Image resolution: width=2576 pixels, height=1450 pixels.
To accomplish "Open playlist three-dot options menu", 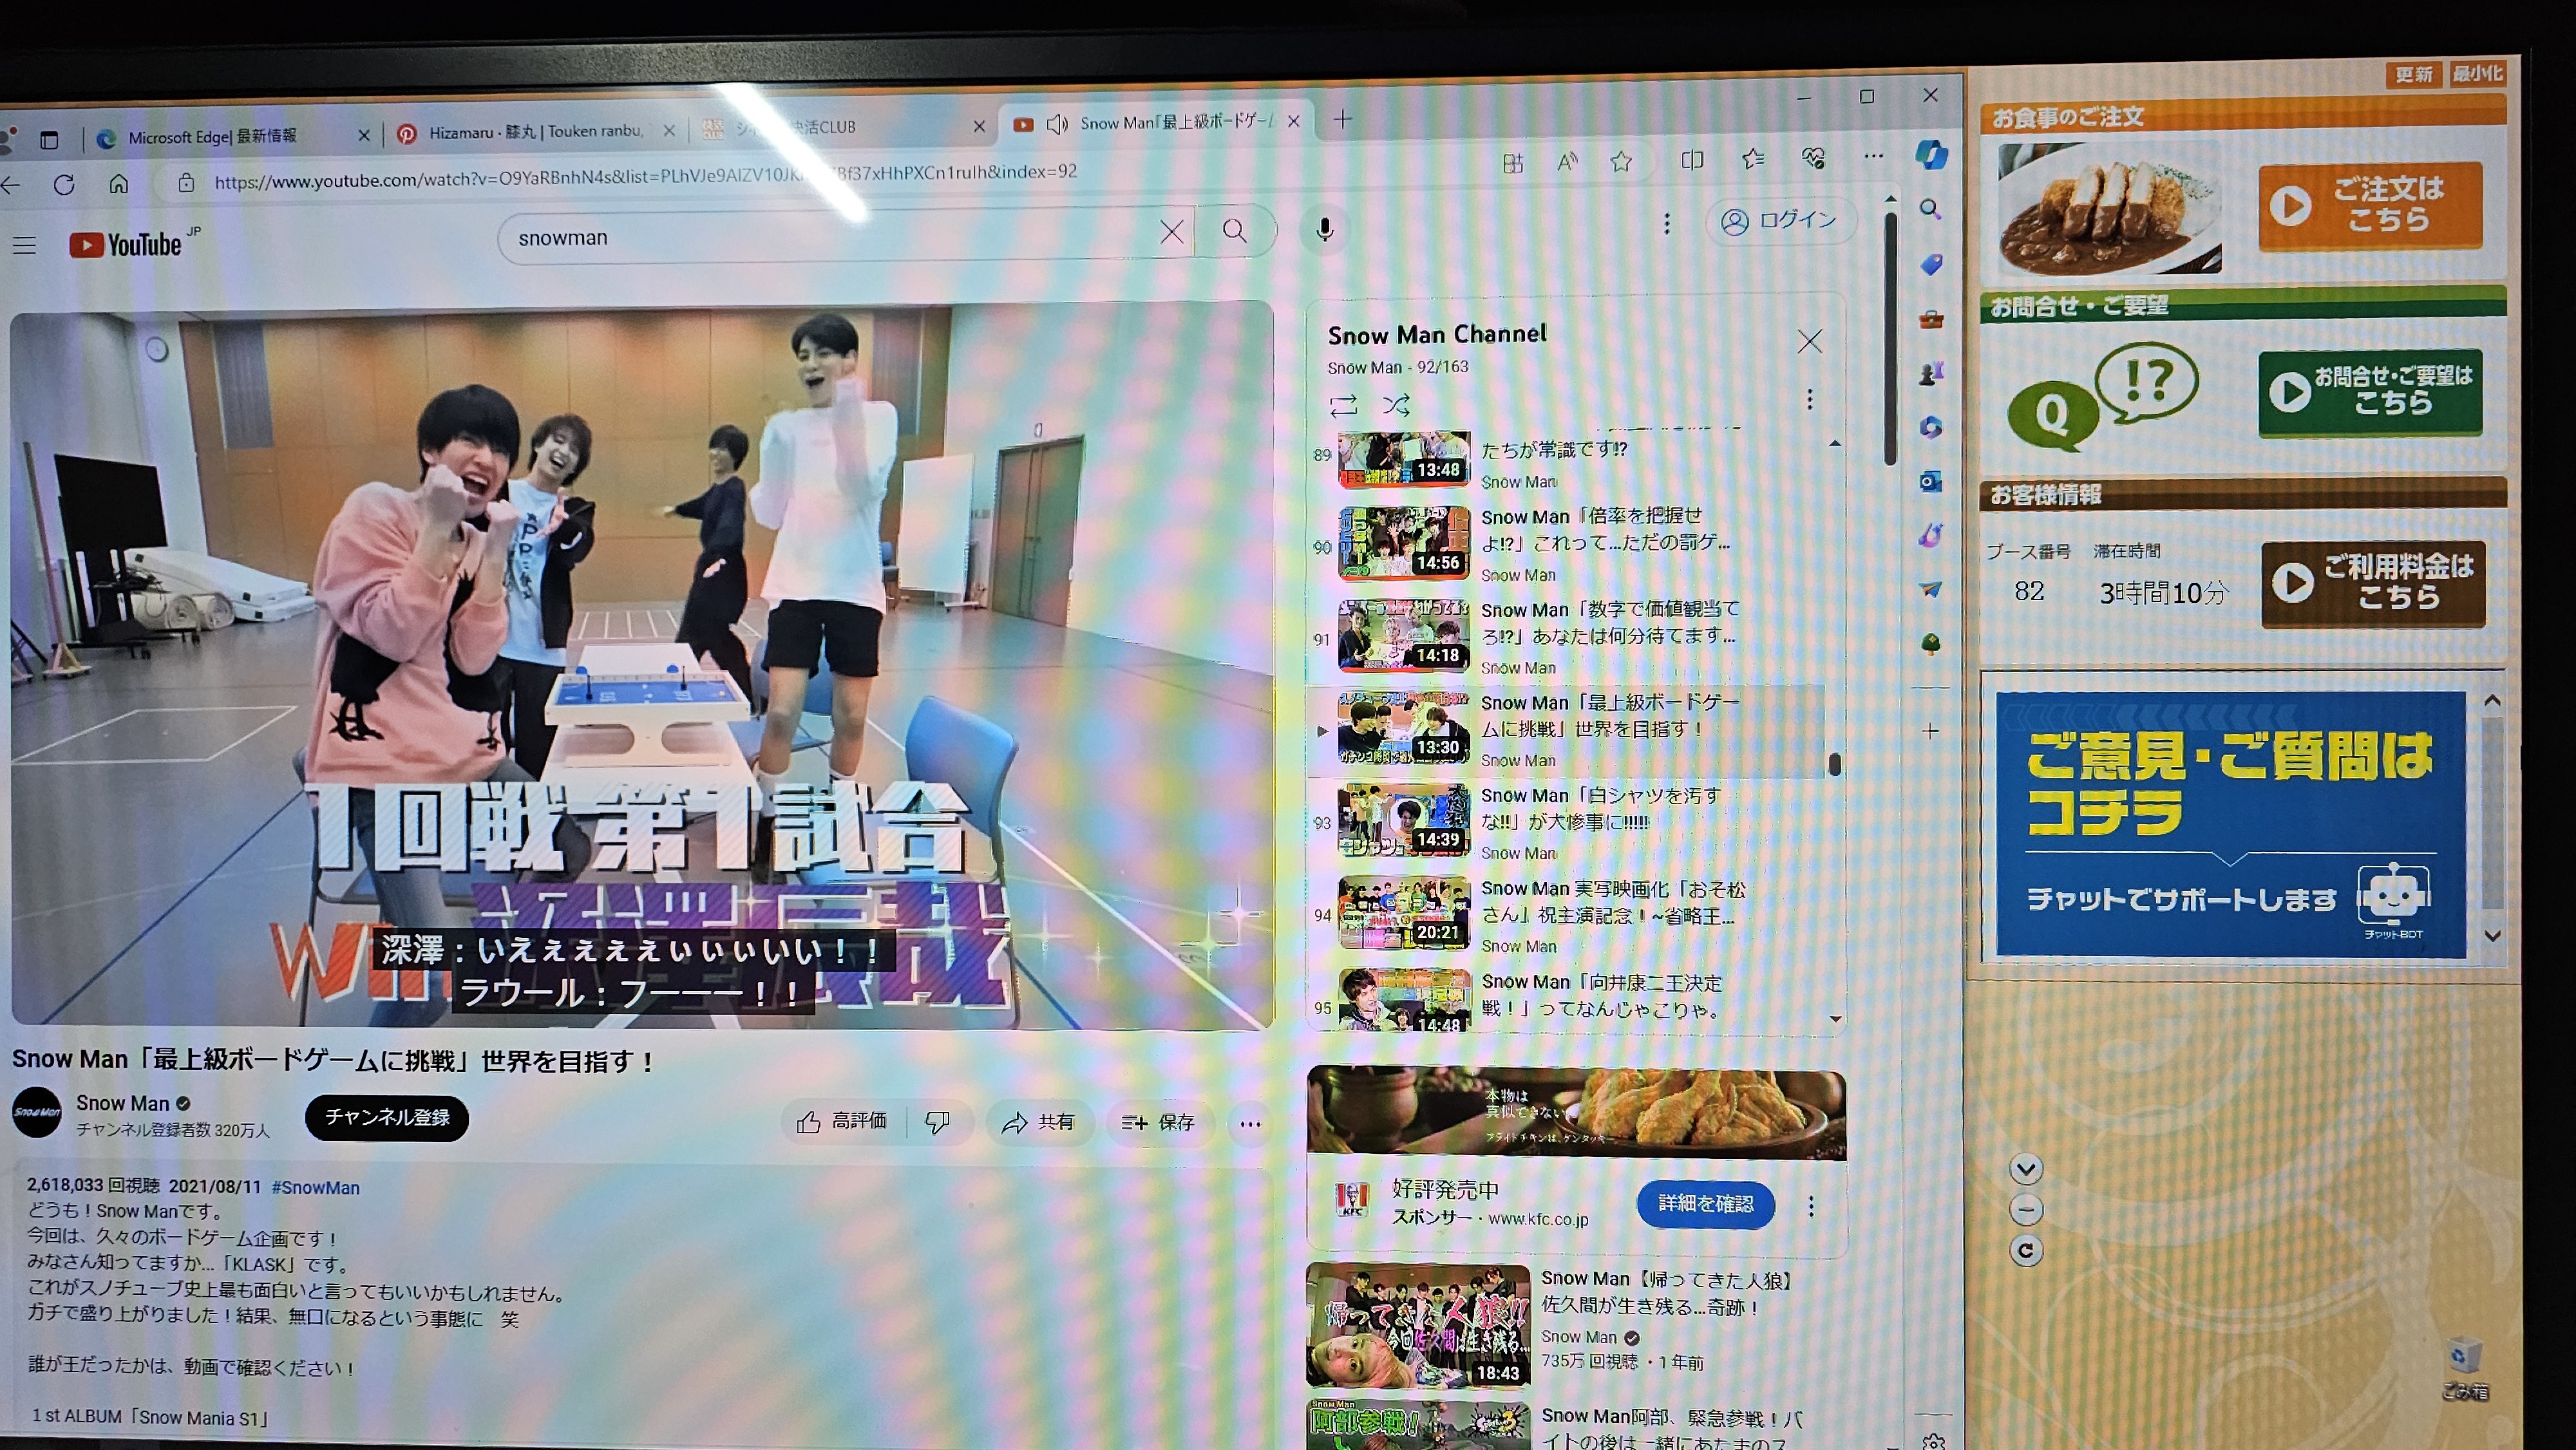I will [1809, 400].
